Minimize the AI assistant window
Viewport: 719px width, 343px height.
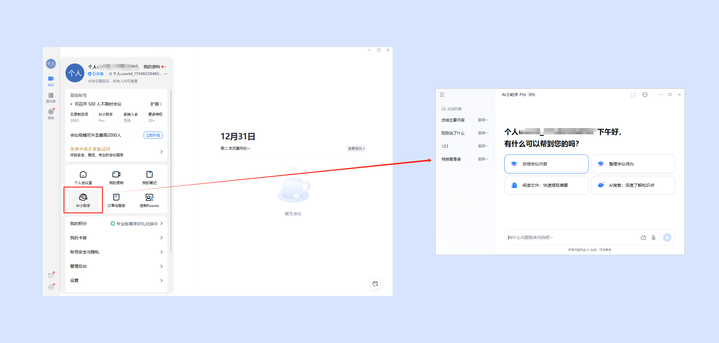pyautogui.click(x=661, y=95)
